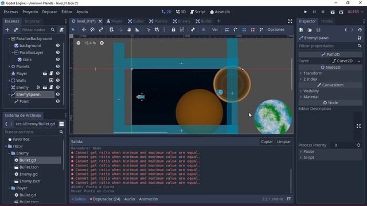Screen dimensions: 367x206
Task: Click create new resource icon in Inspector
Action: 301,30
